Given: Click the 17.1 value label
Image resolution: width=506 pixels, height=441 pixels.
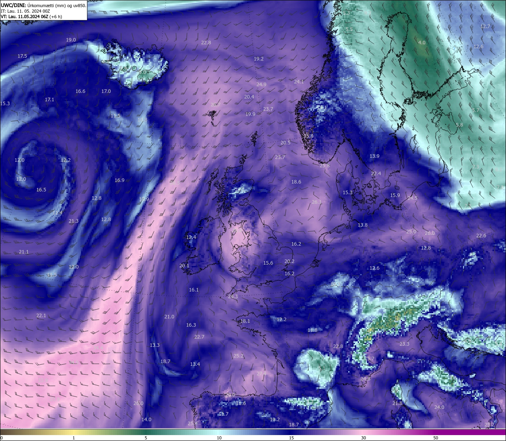Looking at the screenshot, I should click(x=49, y=100).
